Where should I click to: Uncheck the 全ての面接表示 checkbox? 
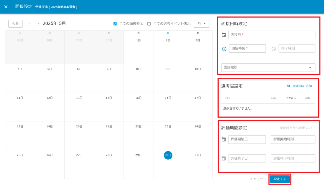click(115, 24)
